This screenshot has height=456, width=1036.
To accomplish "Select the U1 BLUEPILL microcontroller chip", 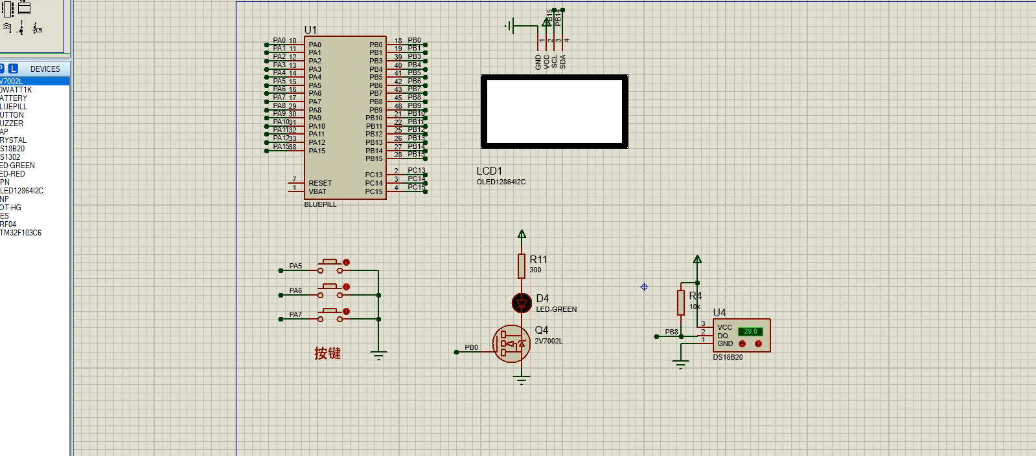I will (x=345, y=118).
